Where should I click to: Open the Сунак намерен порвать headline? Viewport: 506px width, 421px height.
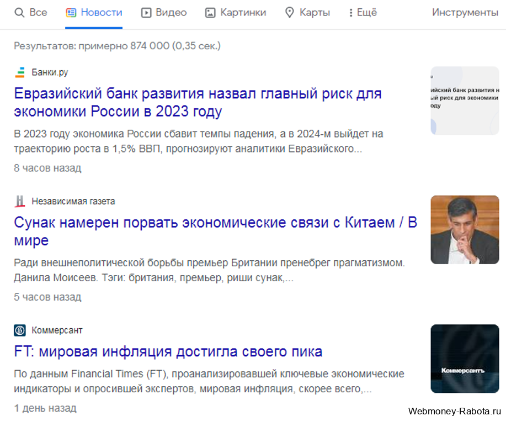click(216, 231)
